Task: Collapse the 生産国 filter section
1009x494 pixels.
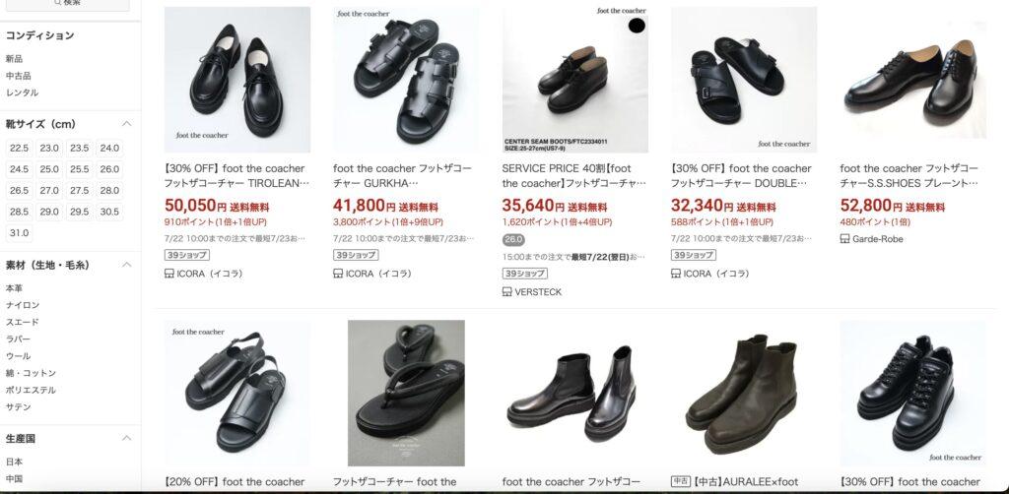Action: pyautogui.click(x=127, y=438)
